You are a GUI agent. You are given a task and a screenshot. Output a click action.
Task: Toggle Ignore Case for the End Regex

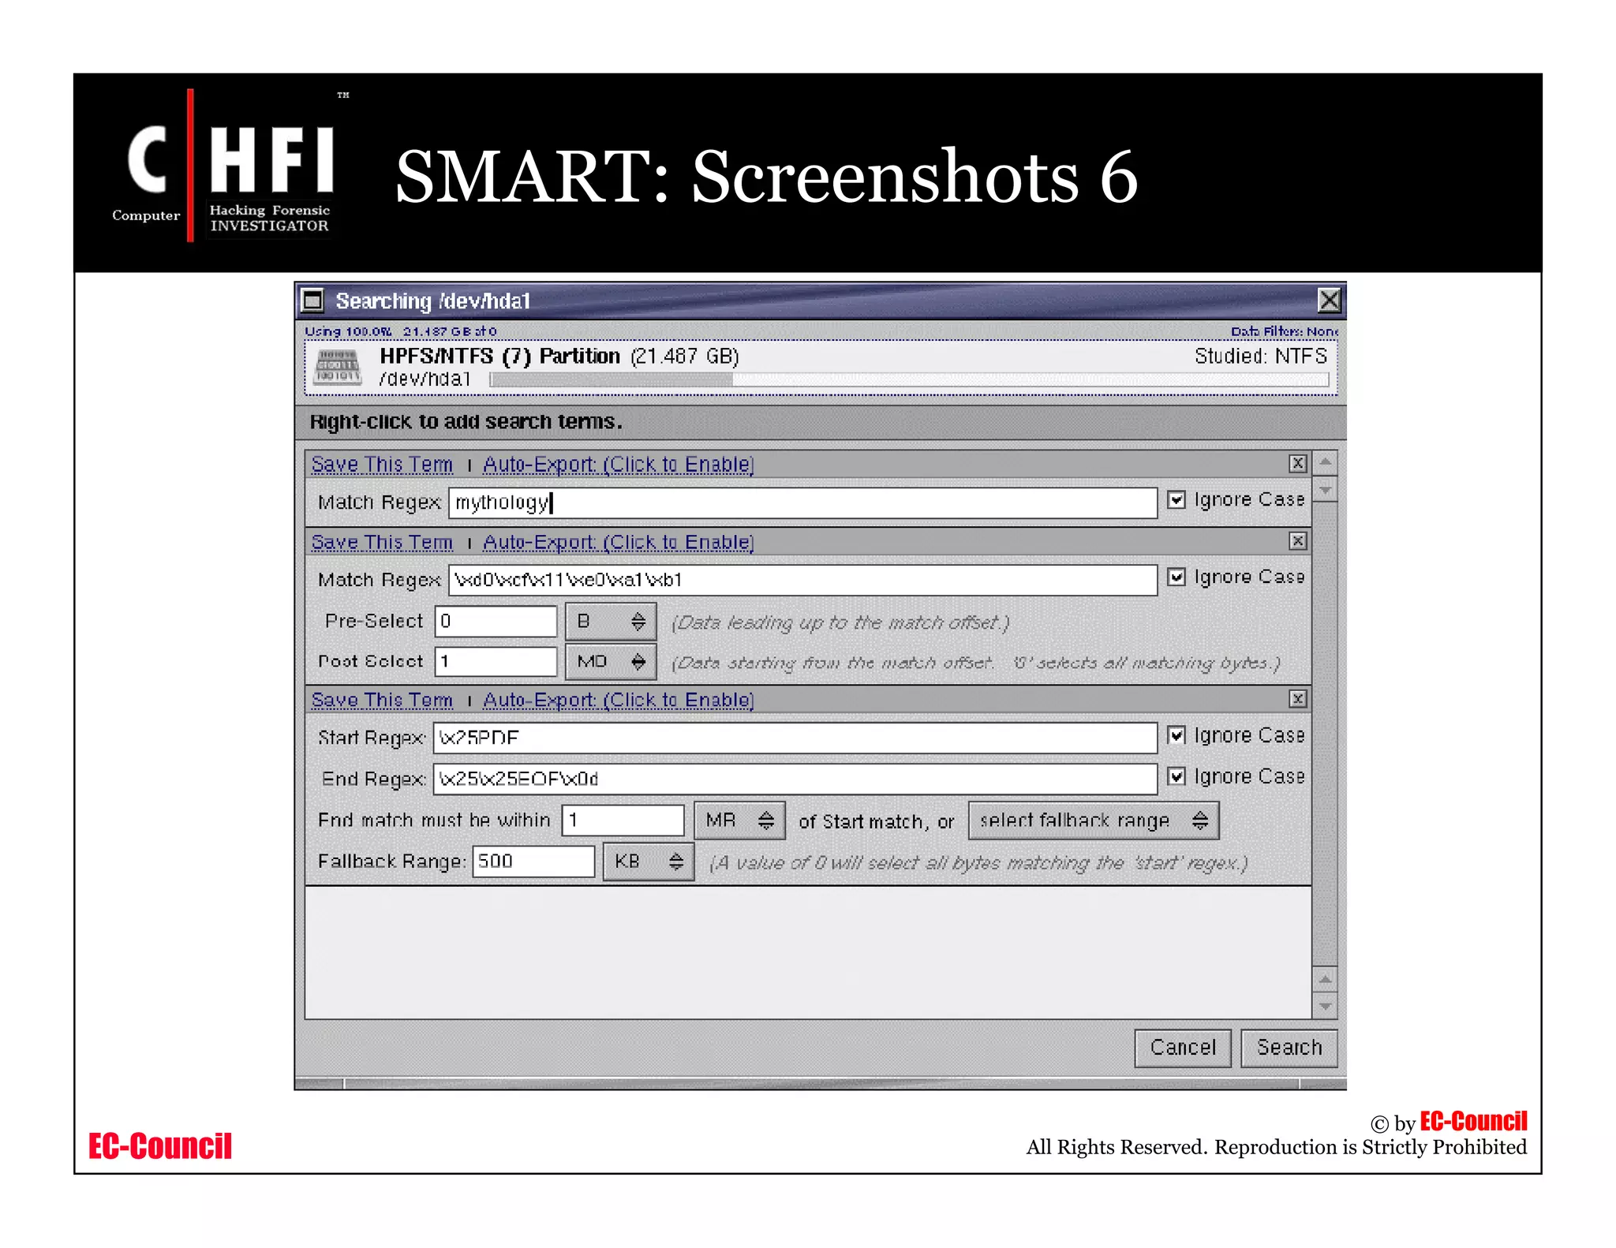coord(1176,776)
